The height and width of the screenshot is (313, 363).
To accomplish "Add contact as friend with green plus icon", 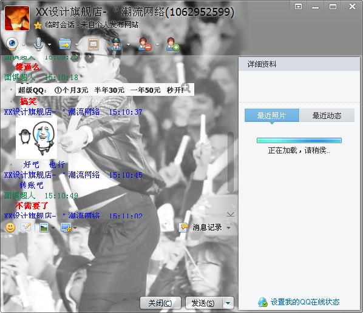I will [173, 44].
